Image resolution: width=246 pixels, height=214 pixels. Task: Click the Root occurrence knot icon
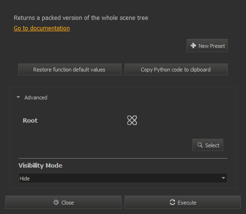click(132, 120)
